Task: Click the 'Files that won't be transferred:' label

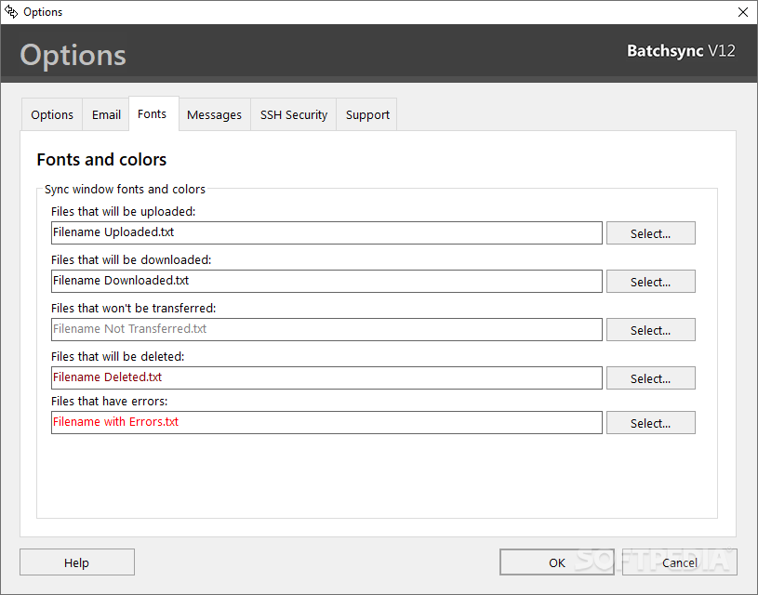Action: point(133,309)
